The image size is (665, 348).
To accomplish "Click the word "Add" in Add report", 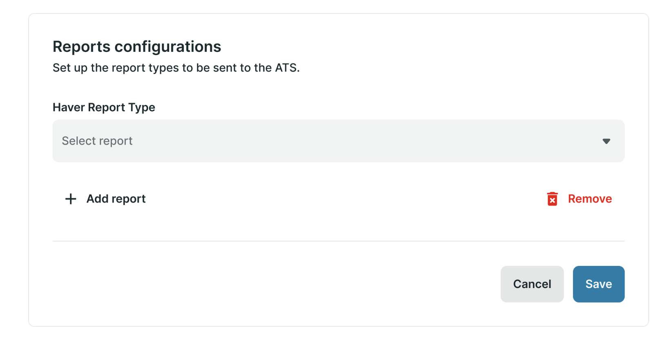I will click(97, 199).
